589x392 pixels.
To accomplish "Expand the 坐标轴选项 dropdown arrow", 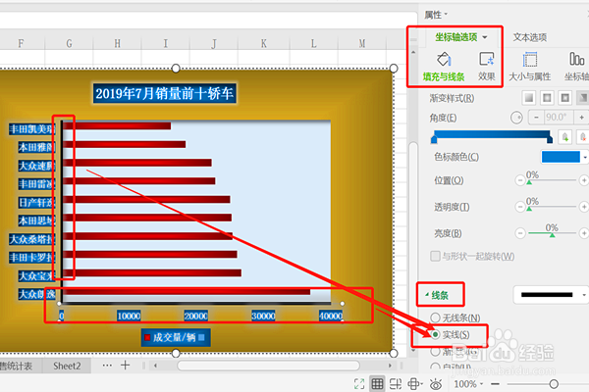I will tap(485, 37).
